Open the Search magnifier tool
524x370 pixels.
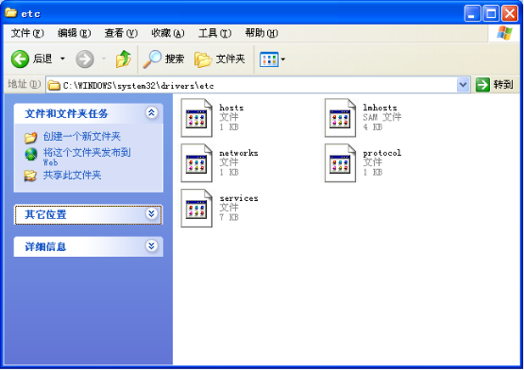click(x=152, y=59)
